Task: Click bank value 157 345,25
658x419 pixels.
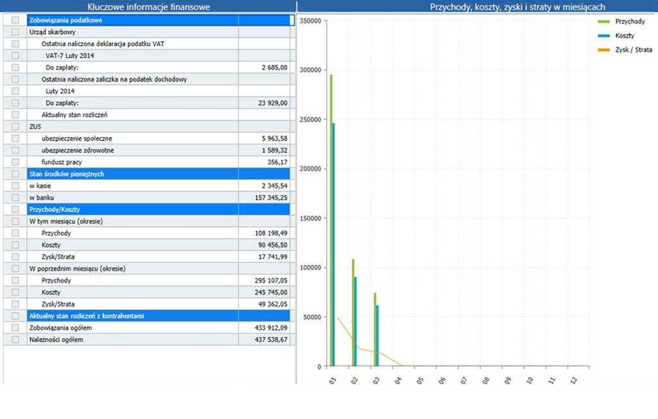Action: (271, 198)
